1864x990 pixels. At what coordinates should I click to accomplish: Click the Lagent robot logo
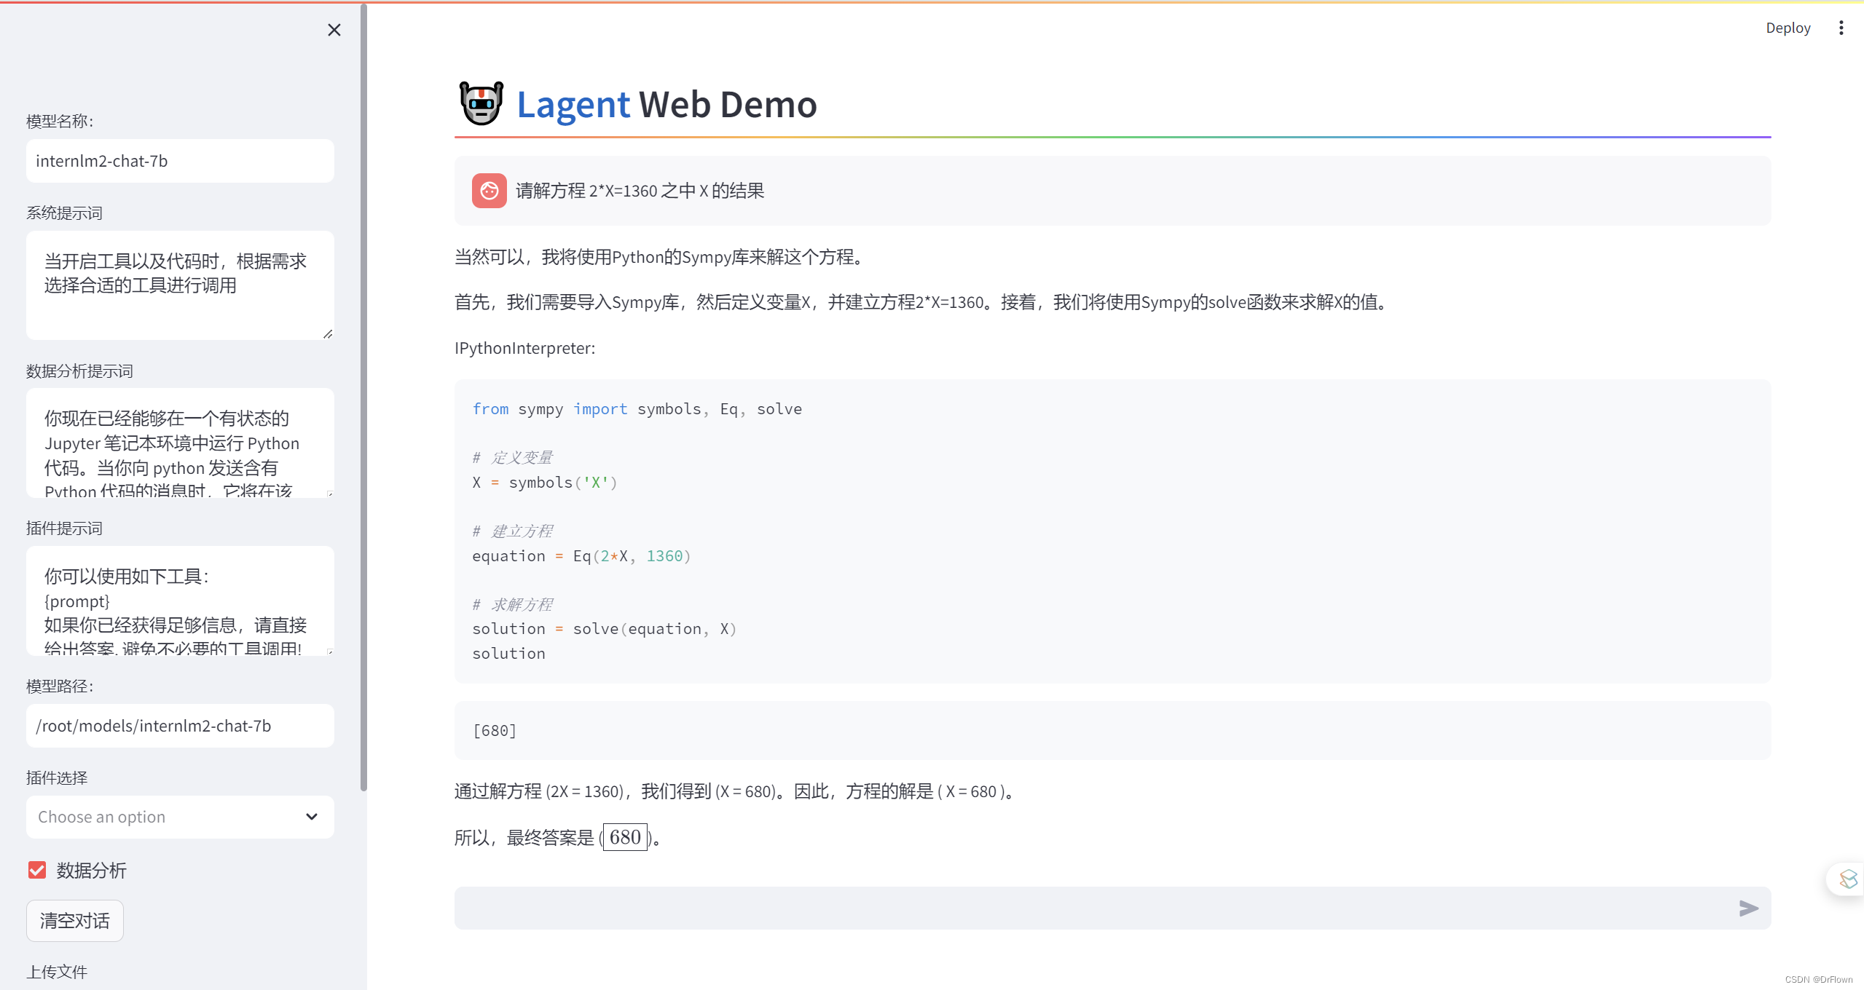[x=481, y=103]
